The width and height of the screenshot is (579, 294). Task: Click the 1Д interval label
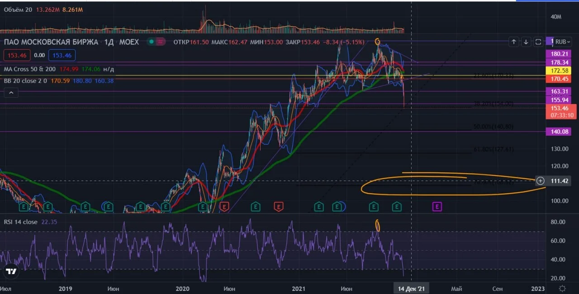click(110, 42)
